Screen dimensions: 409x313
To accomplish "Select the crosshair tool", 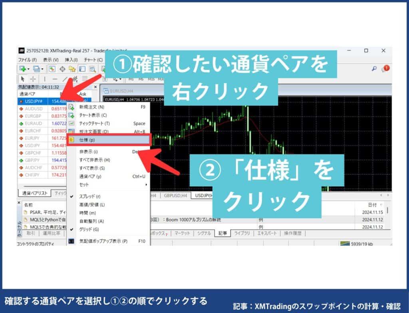I will point(33,79).
